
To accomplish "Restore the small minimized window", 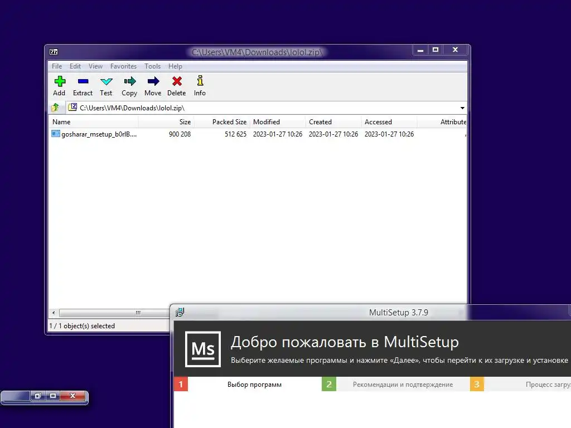I will tap(37, 396).
